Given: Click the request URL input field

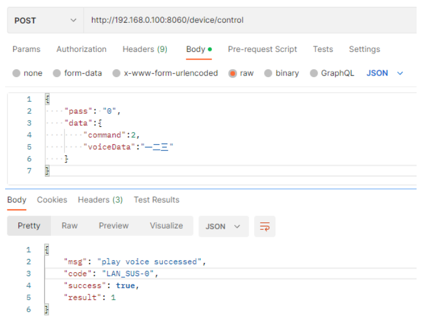Looking at the screenshot, I should coord(250,20).
